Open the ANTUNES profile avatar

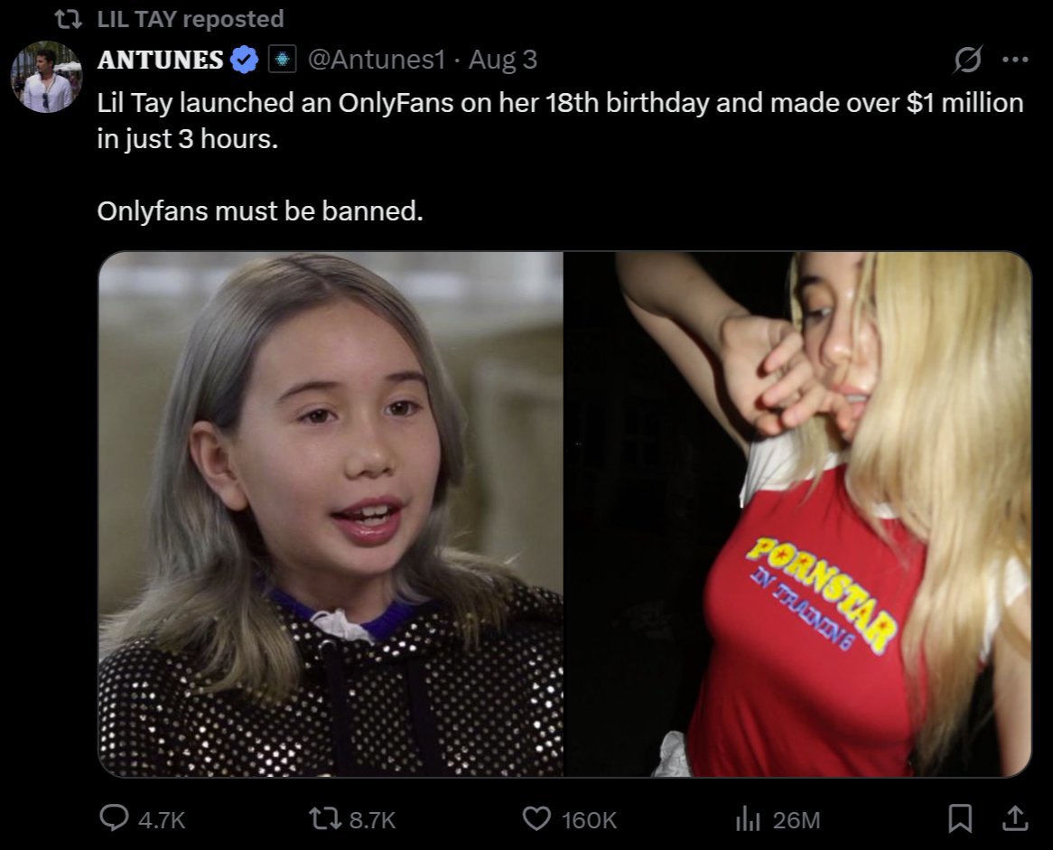(46, 77)
